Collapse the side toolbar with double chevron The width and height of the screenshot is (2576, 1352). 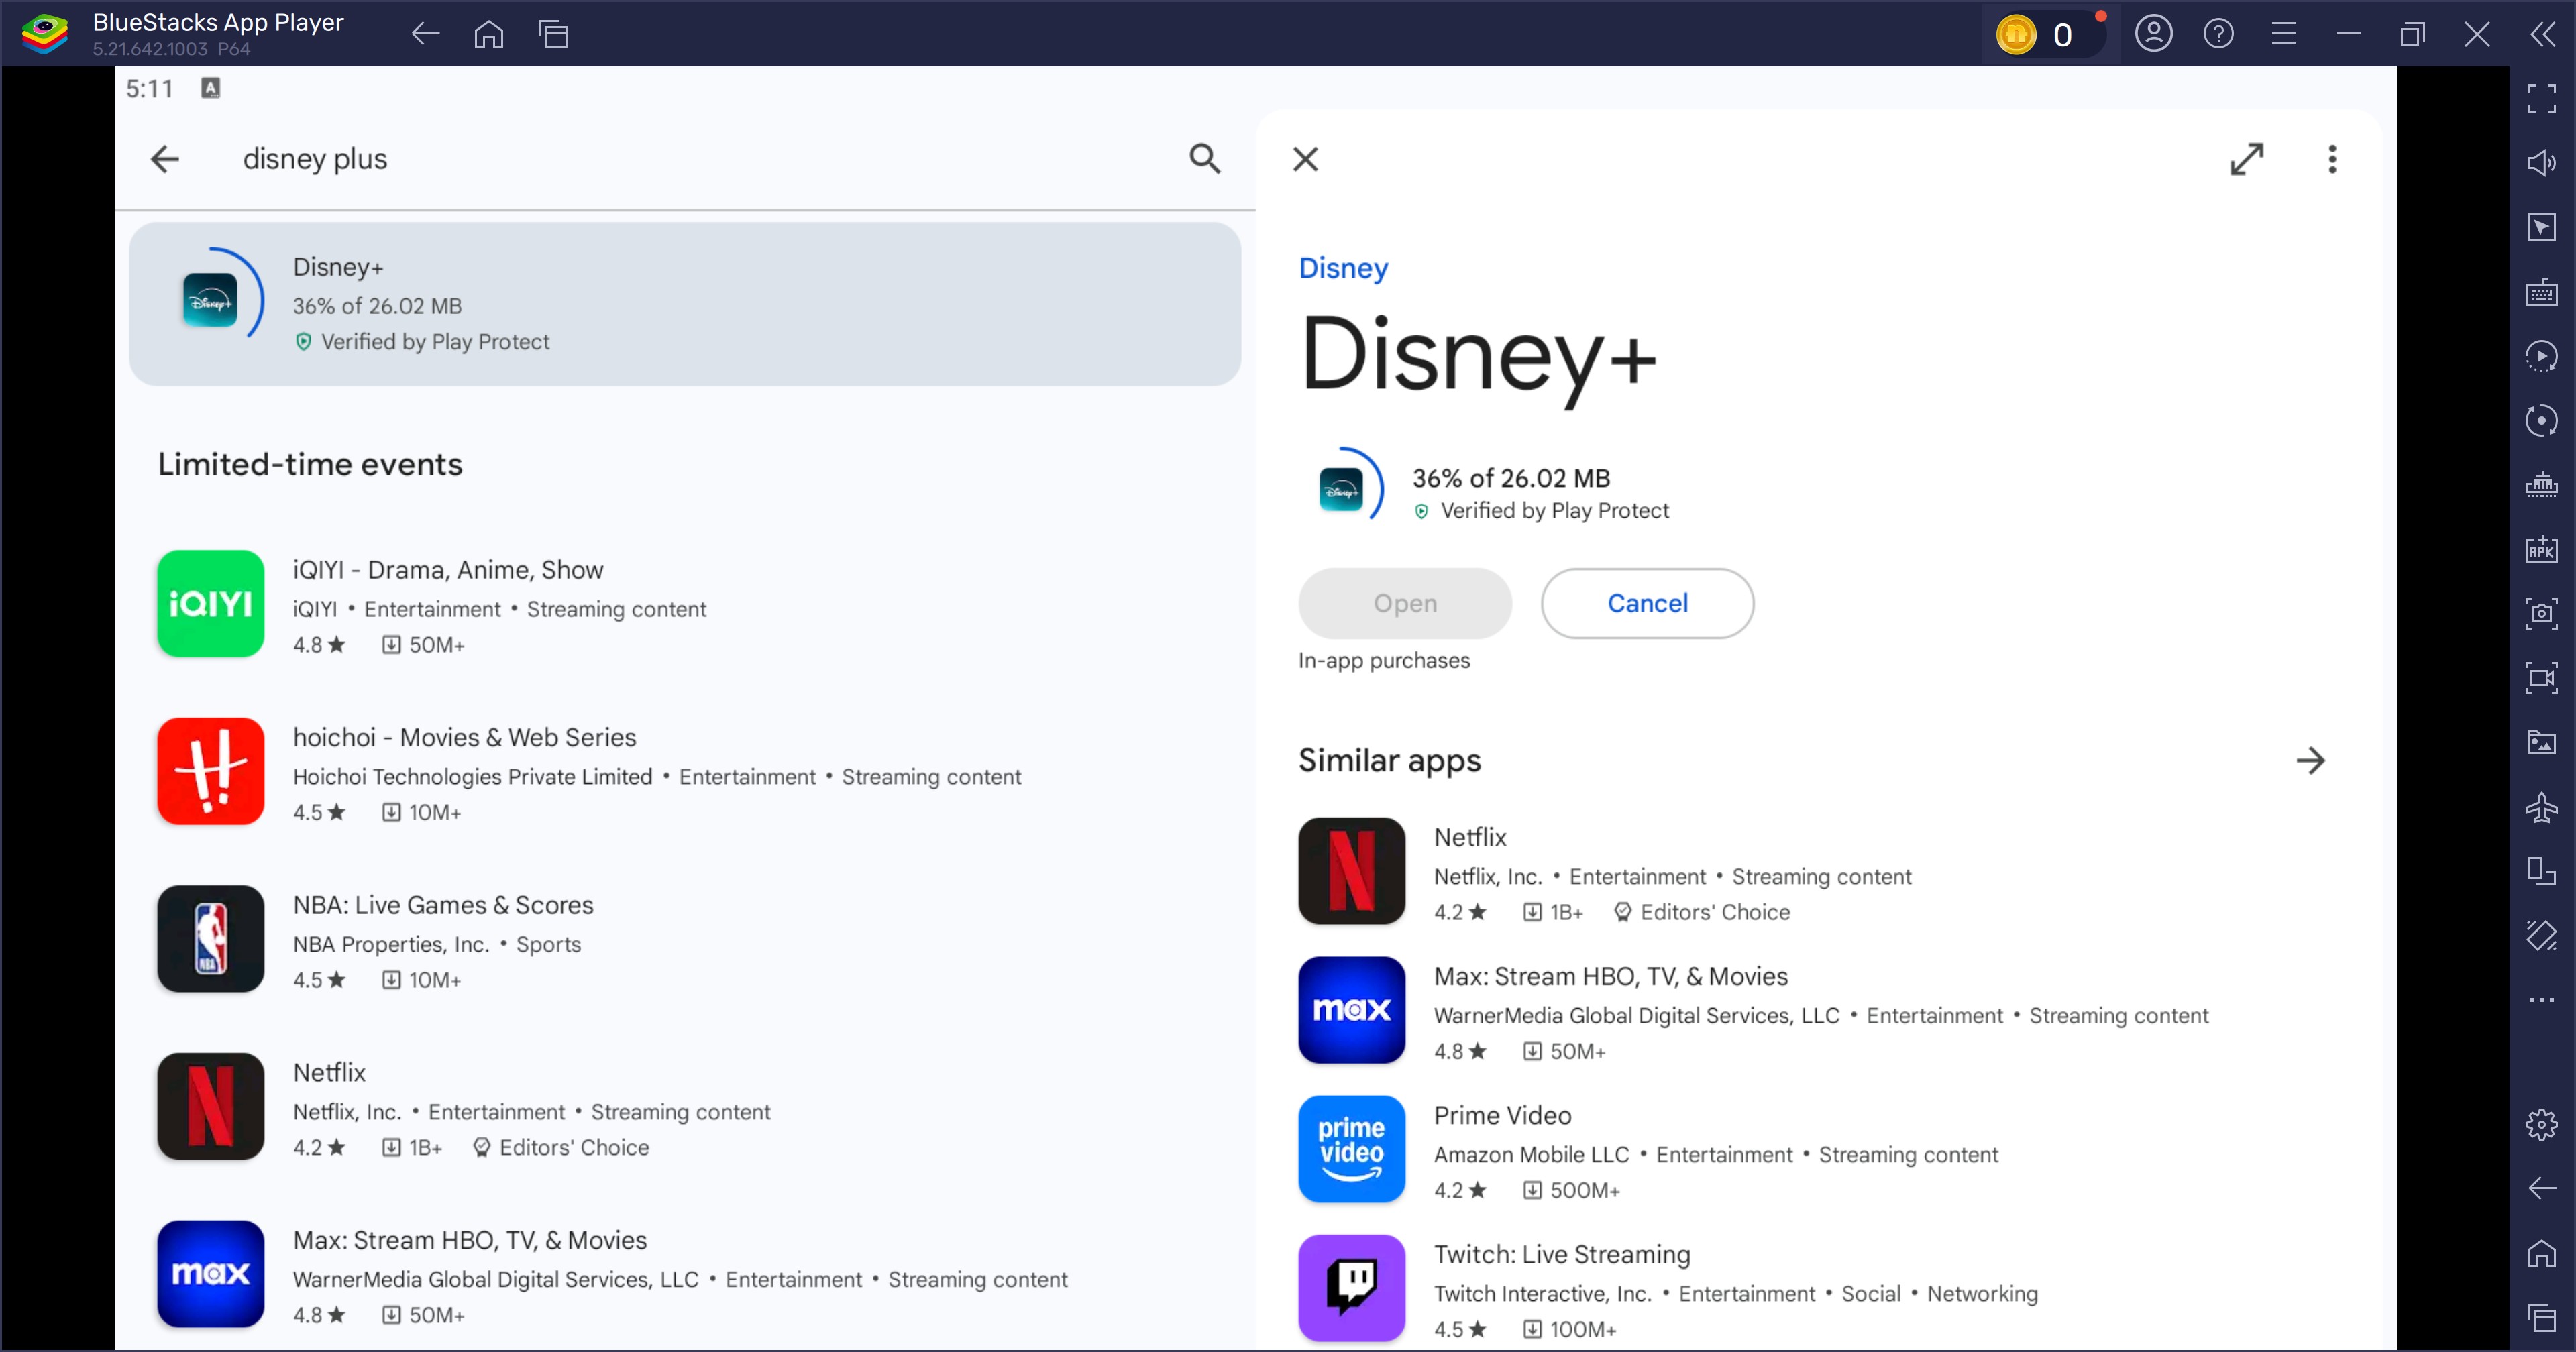click(x=2542, y=35)
